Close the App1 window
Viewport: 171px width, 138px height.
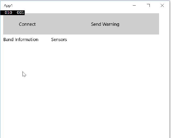[x=162, y=6]
